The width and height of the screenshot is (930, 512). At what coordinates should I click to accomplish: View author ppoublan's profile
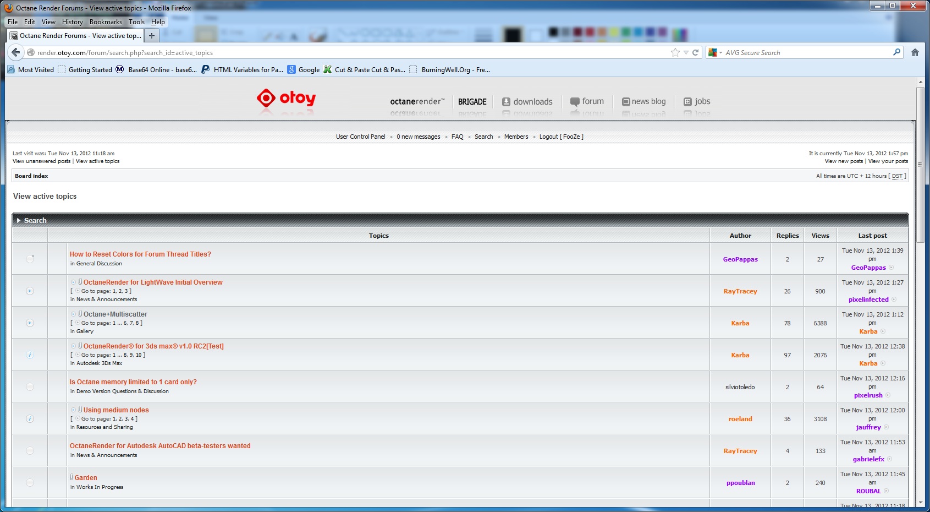(740, 483)
